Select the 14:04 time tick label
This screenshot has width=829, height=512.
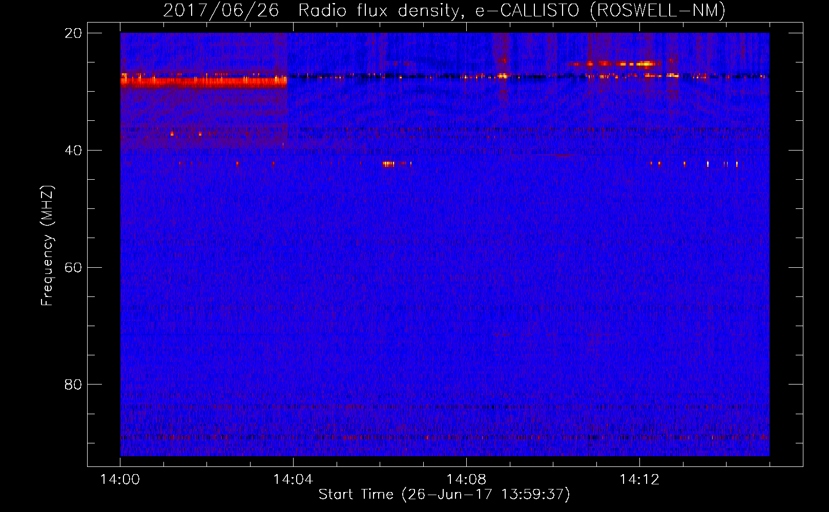(293, 480)
